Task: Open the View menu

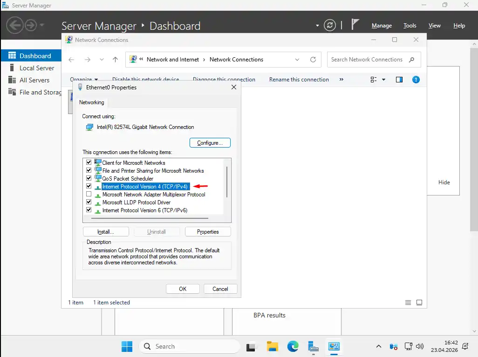Action: (x=434, y=26)
